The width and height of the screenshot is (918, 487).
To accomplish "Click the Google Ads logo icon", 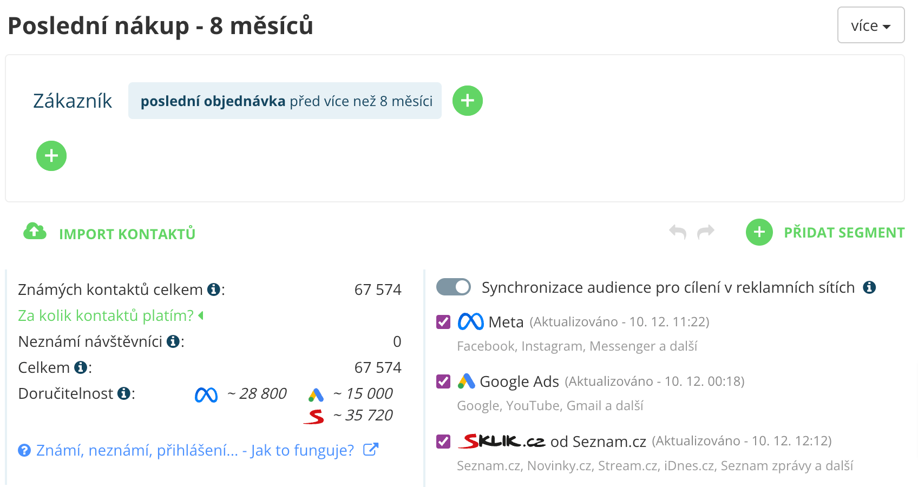I will (467, 381).
